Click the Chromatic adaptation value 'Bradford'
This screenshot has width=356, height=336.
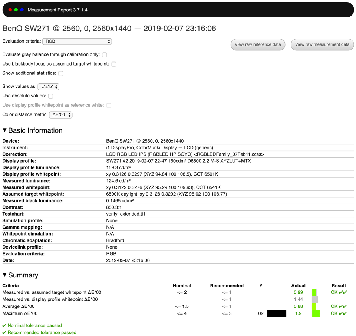coord(115,240)
